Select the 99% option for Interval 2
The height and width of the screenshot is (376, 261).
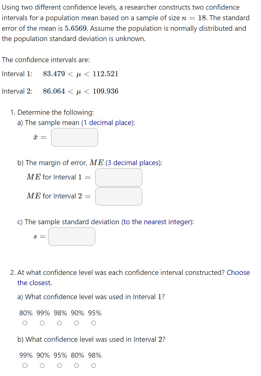[x=25, y=365]
